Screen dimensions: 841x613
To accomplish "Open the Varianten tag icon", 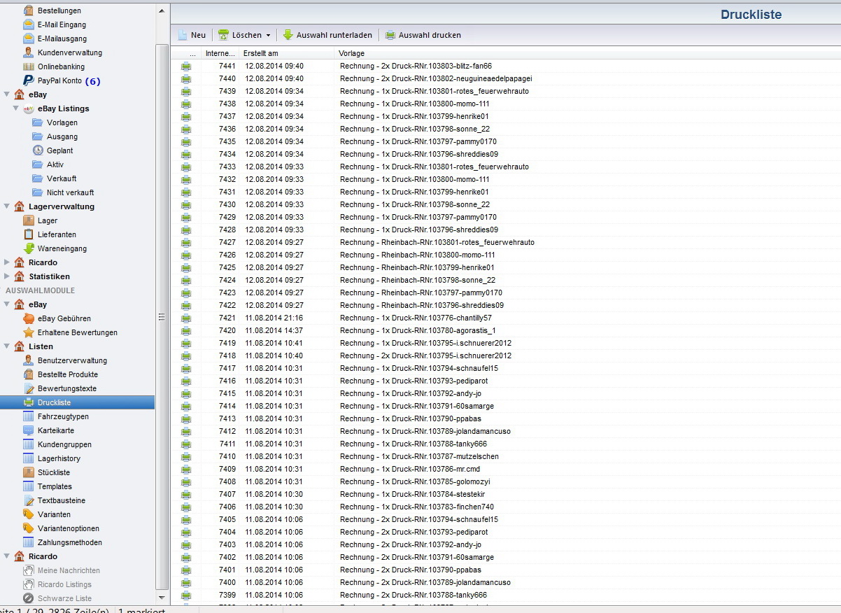I will point(29,514).
